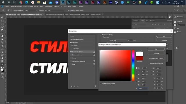Add another Внутренняя тень effect with plus icon
Screen dimensions: 186x104
(x=94, y=55)
